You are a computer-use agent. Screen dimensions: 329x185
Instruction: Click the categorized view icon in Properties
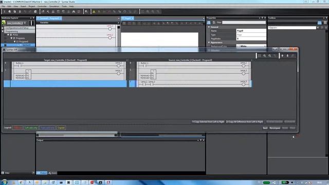click(x=209, y=23)
